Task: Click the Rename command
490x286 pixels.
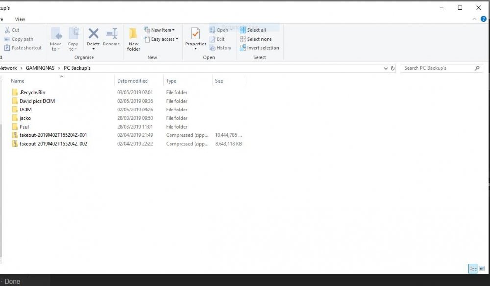Action: [111, 37]
